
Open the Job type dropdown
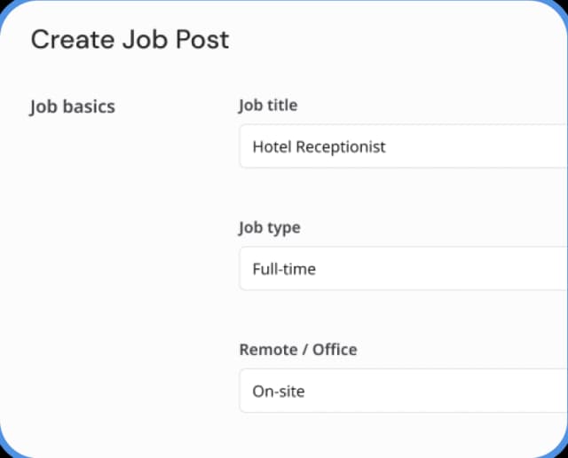pyautogui.click(x=402, y=268)
